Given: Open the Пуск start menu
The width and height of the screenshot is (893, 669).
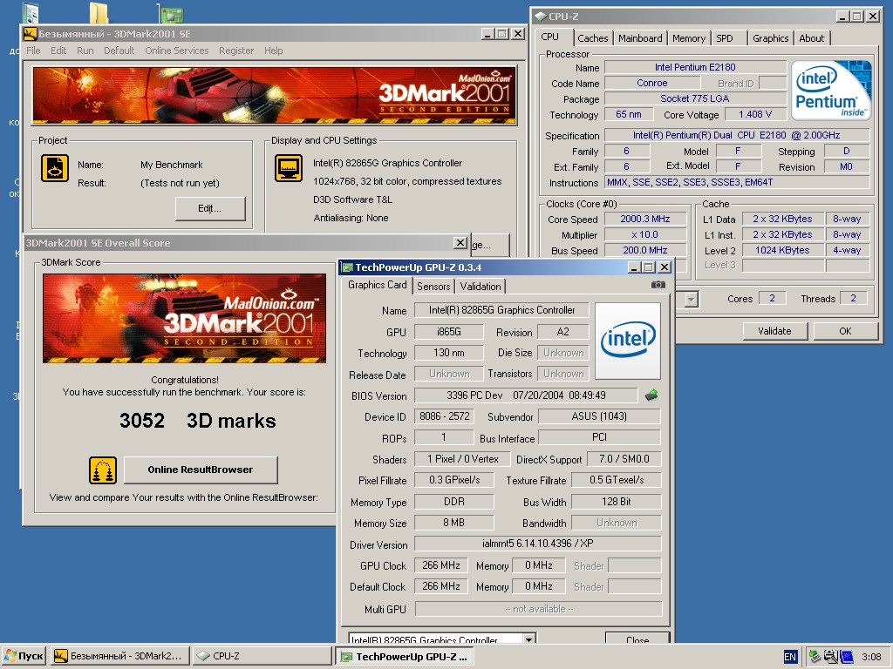Looking at the screenshot, I should [24, 656].
